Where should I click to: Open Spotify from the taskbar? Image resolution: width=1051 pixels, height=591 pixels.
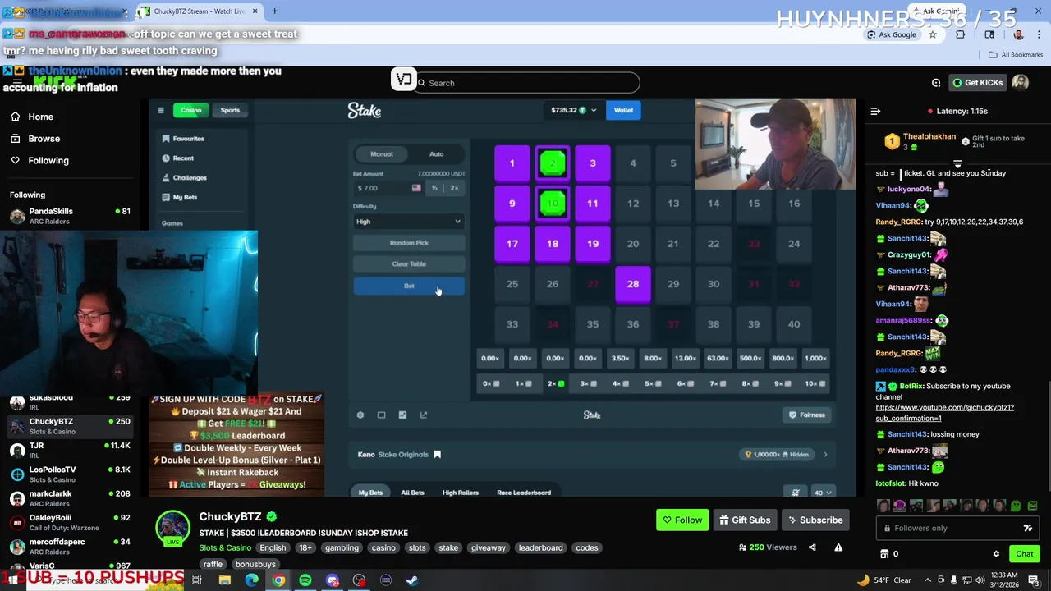point(305,580)
